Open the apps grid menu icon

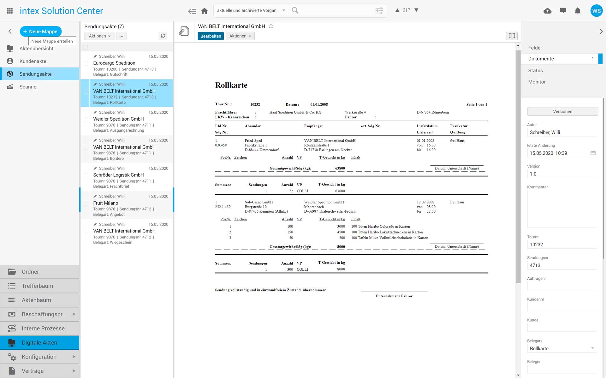[x=10, y=11]
